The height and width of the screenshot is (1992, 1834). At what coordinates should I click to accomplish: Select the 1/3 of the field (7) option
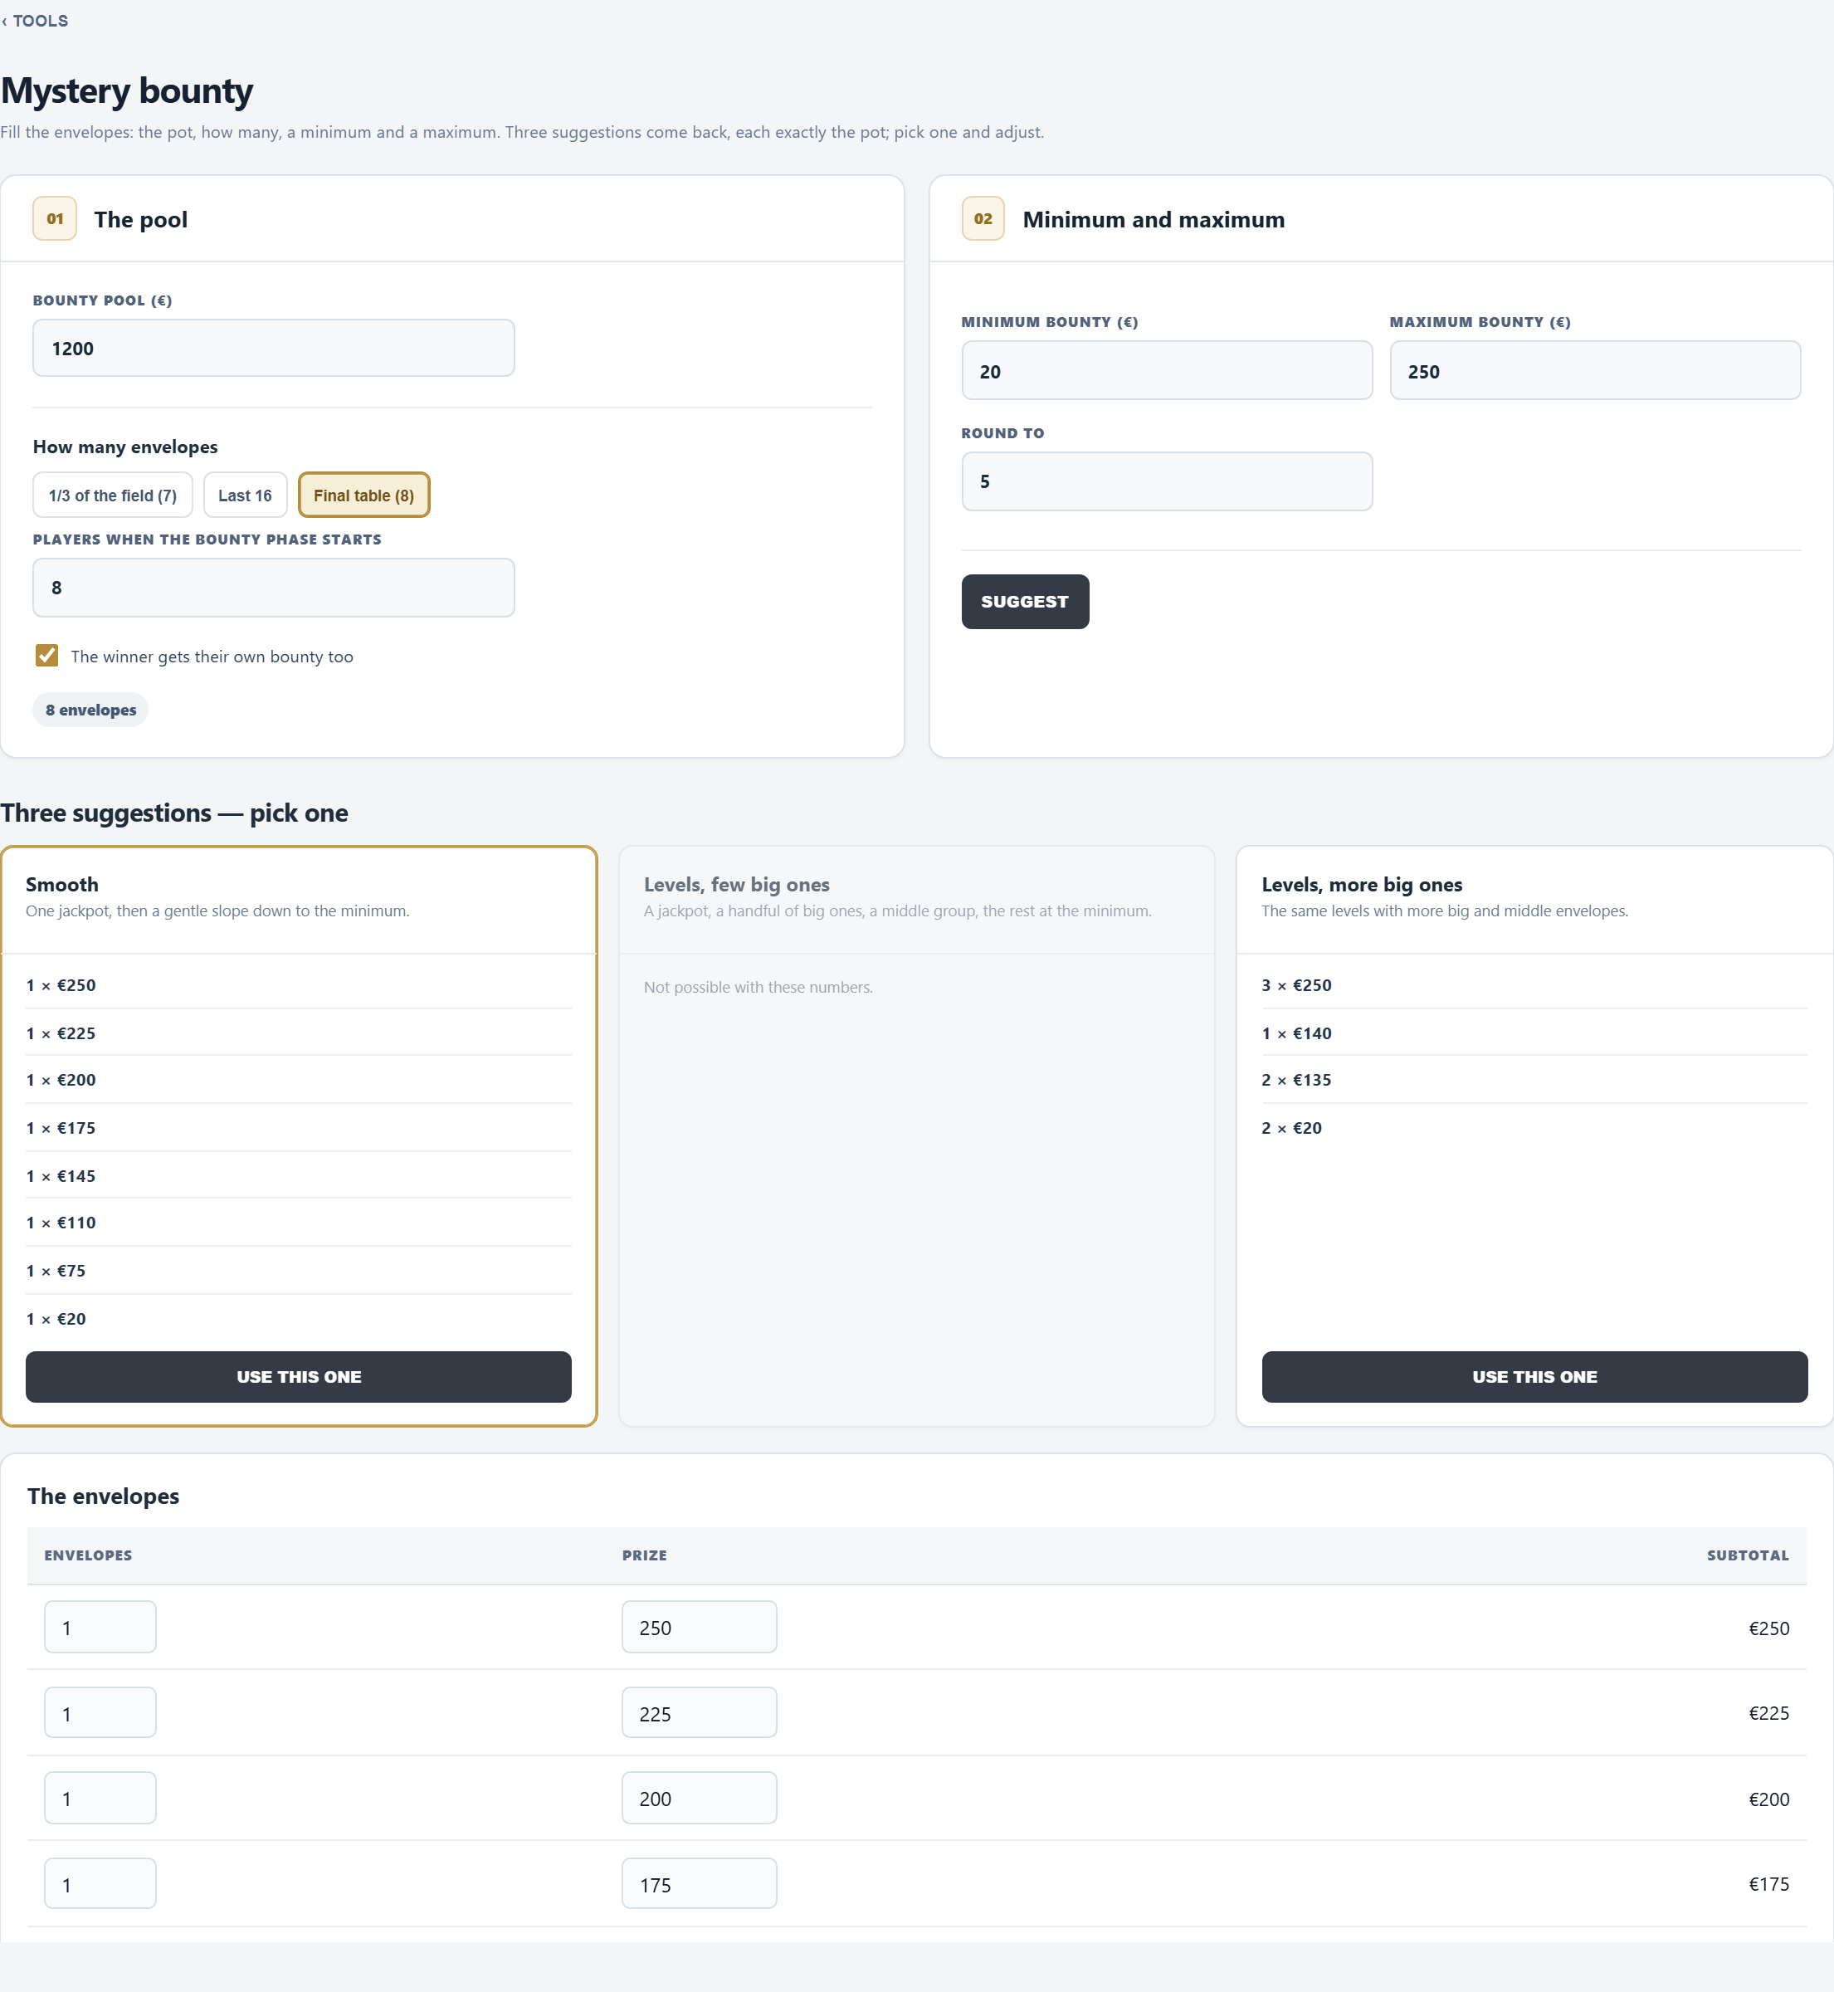coord(112,496)
